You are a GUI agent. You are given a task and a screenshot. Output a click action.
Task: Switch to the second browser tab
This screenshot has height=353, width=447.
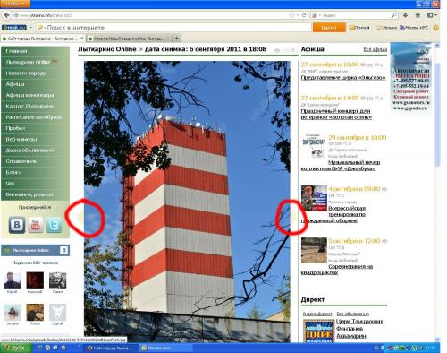click(129, 39)
